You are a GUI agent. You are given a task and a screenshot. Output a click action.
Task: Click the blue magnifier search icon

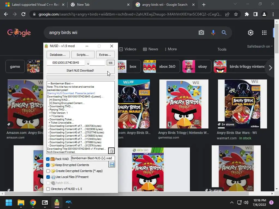(224, 33)
